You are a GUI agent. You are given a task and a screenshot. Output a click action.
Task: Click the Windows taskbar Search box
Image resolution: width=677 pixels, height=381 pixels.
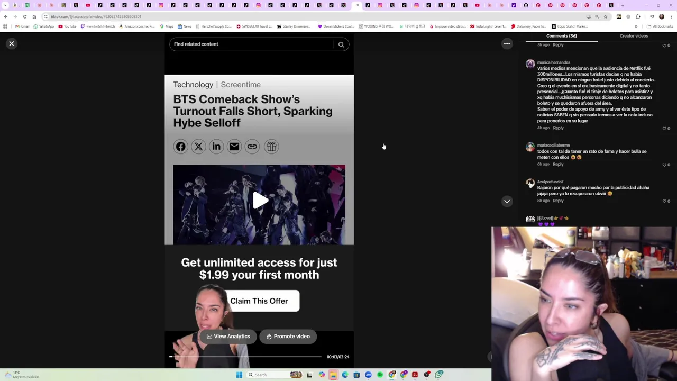(274, 375)
